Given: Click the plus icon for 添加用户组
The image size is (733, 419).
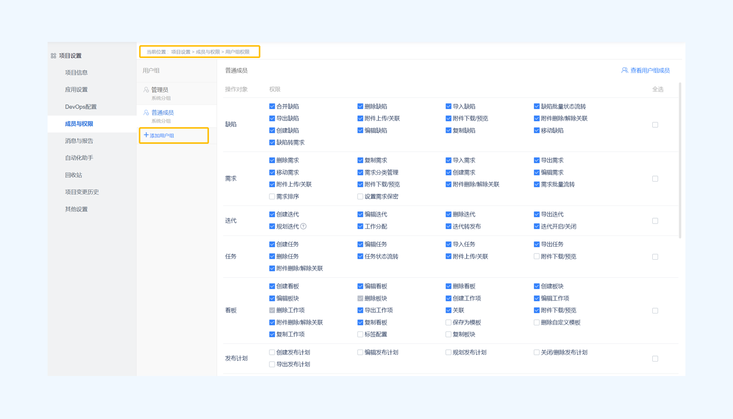Looking at the screenshot, I should click(146, 135).
